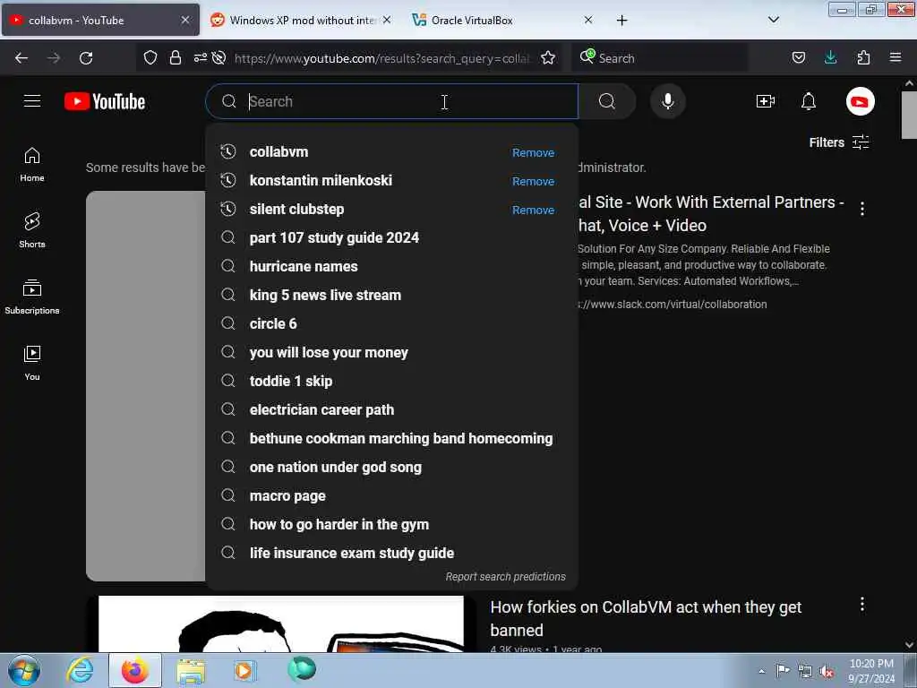Viewport: 917px width, 688px height.
Task: Switch to collabvm - YouTube tab
Action: (100, 21)
